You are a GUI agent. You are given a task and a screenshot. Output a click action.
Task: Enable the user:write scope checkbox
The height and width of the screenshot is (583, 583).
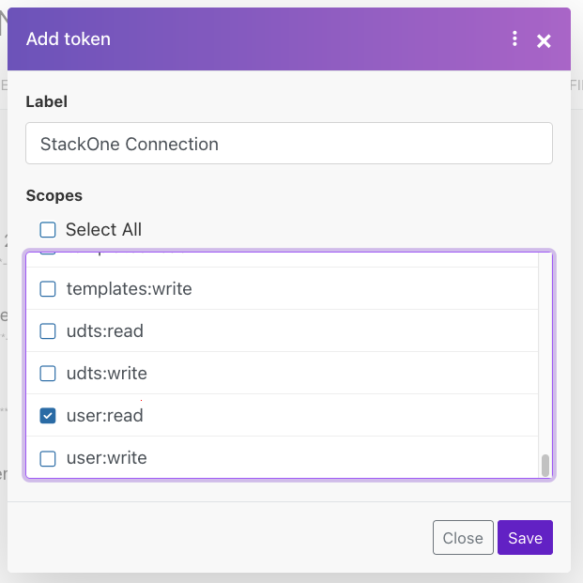pyautogui.click(x=48, y=458)
